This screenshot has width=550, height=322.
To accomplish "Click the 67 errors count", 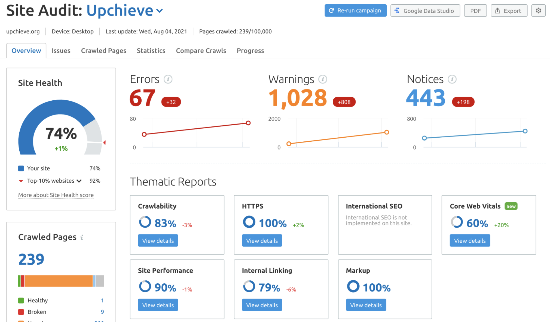I will point(142,98).
